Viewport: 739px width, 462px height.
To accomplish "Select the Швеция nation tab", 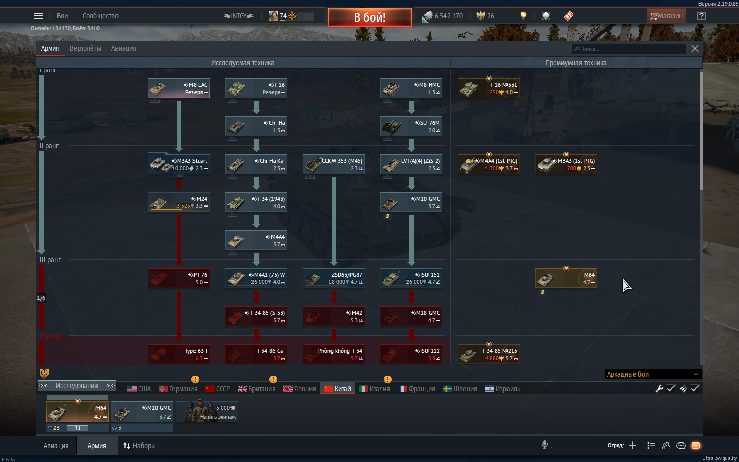I will [460, 389].
